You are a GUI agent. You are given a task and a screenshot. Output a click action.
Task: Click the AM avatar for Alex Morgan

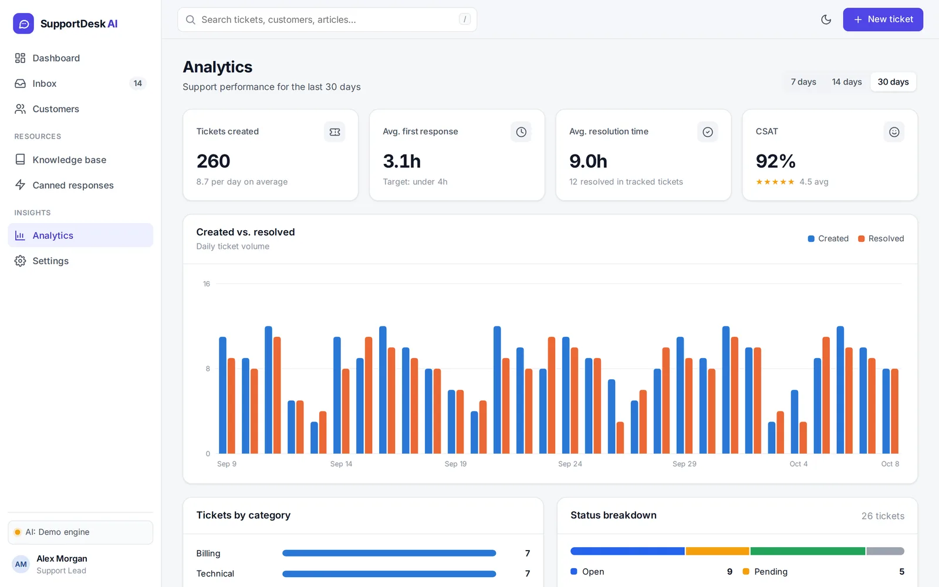(21, 564)
